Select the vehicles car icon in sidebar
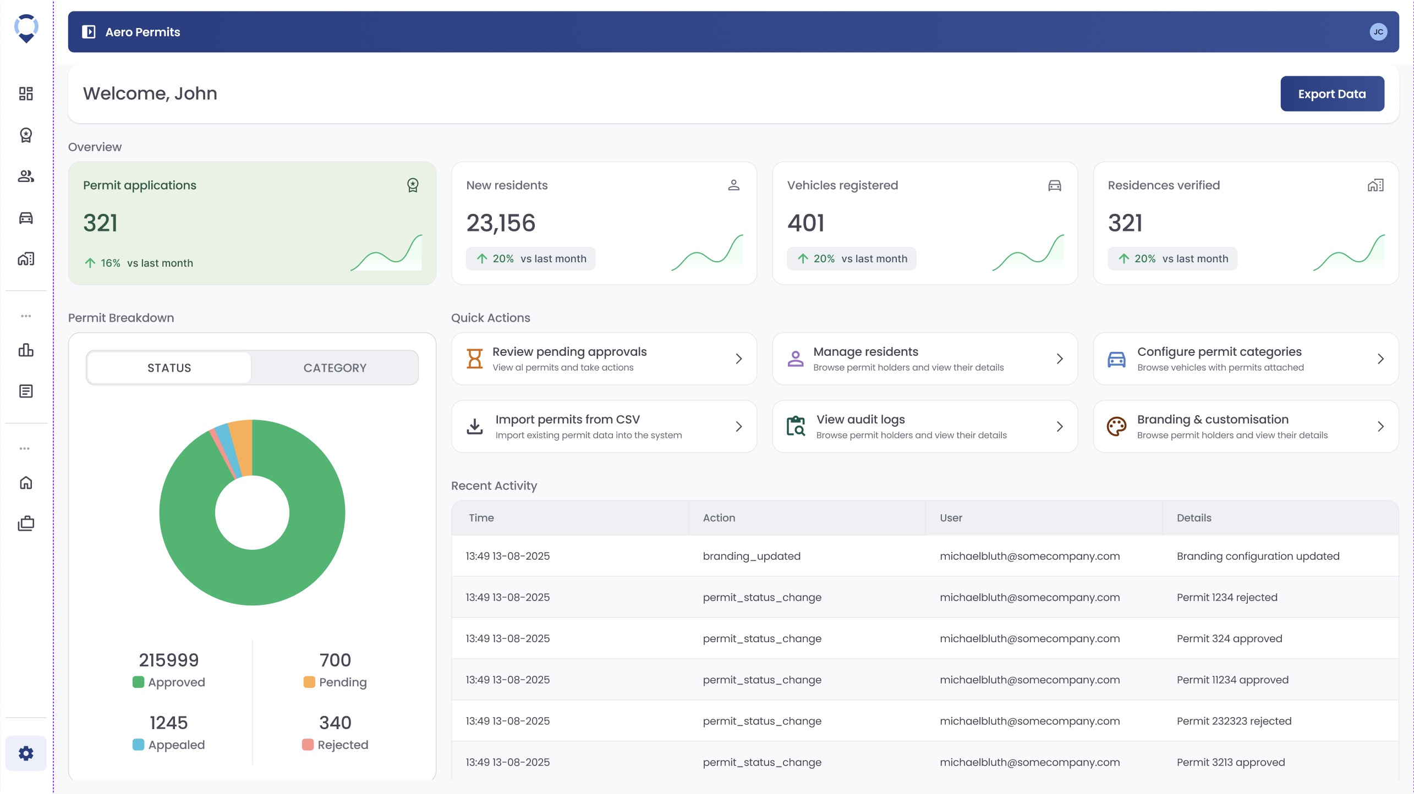Image resolution: width=1414 pixels, height=794 pixels. pos(26,218)
